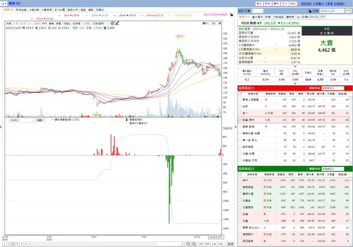Click the 60MA legend line entry
The height and width of the screenshot is (247, 353).
point(152,15)
